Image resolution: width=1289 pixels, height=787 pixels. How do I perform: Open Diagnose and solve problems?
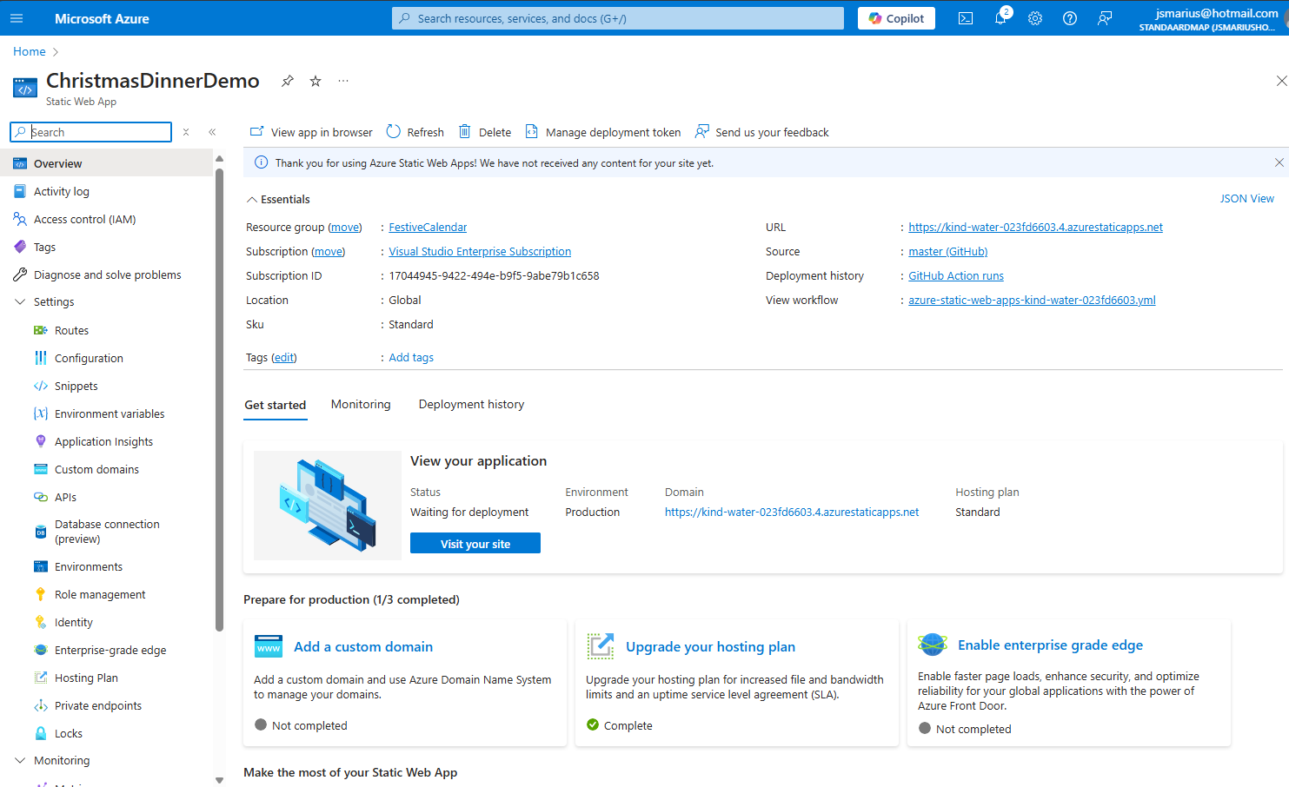(x=107, y=274)
